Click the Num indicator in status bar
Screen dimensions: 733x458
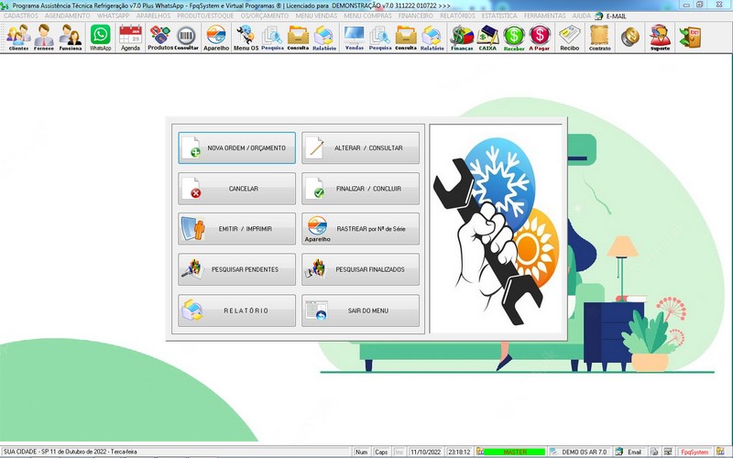click(x=361, y=452)
